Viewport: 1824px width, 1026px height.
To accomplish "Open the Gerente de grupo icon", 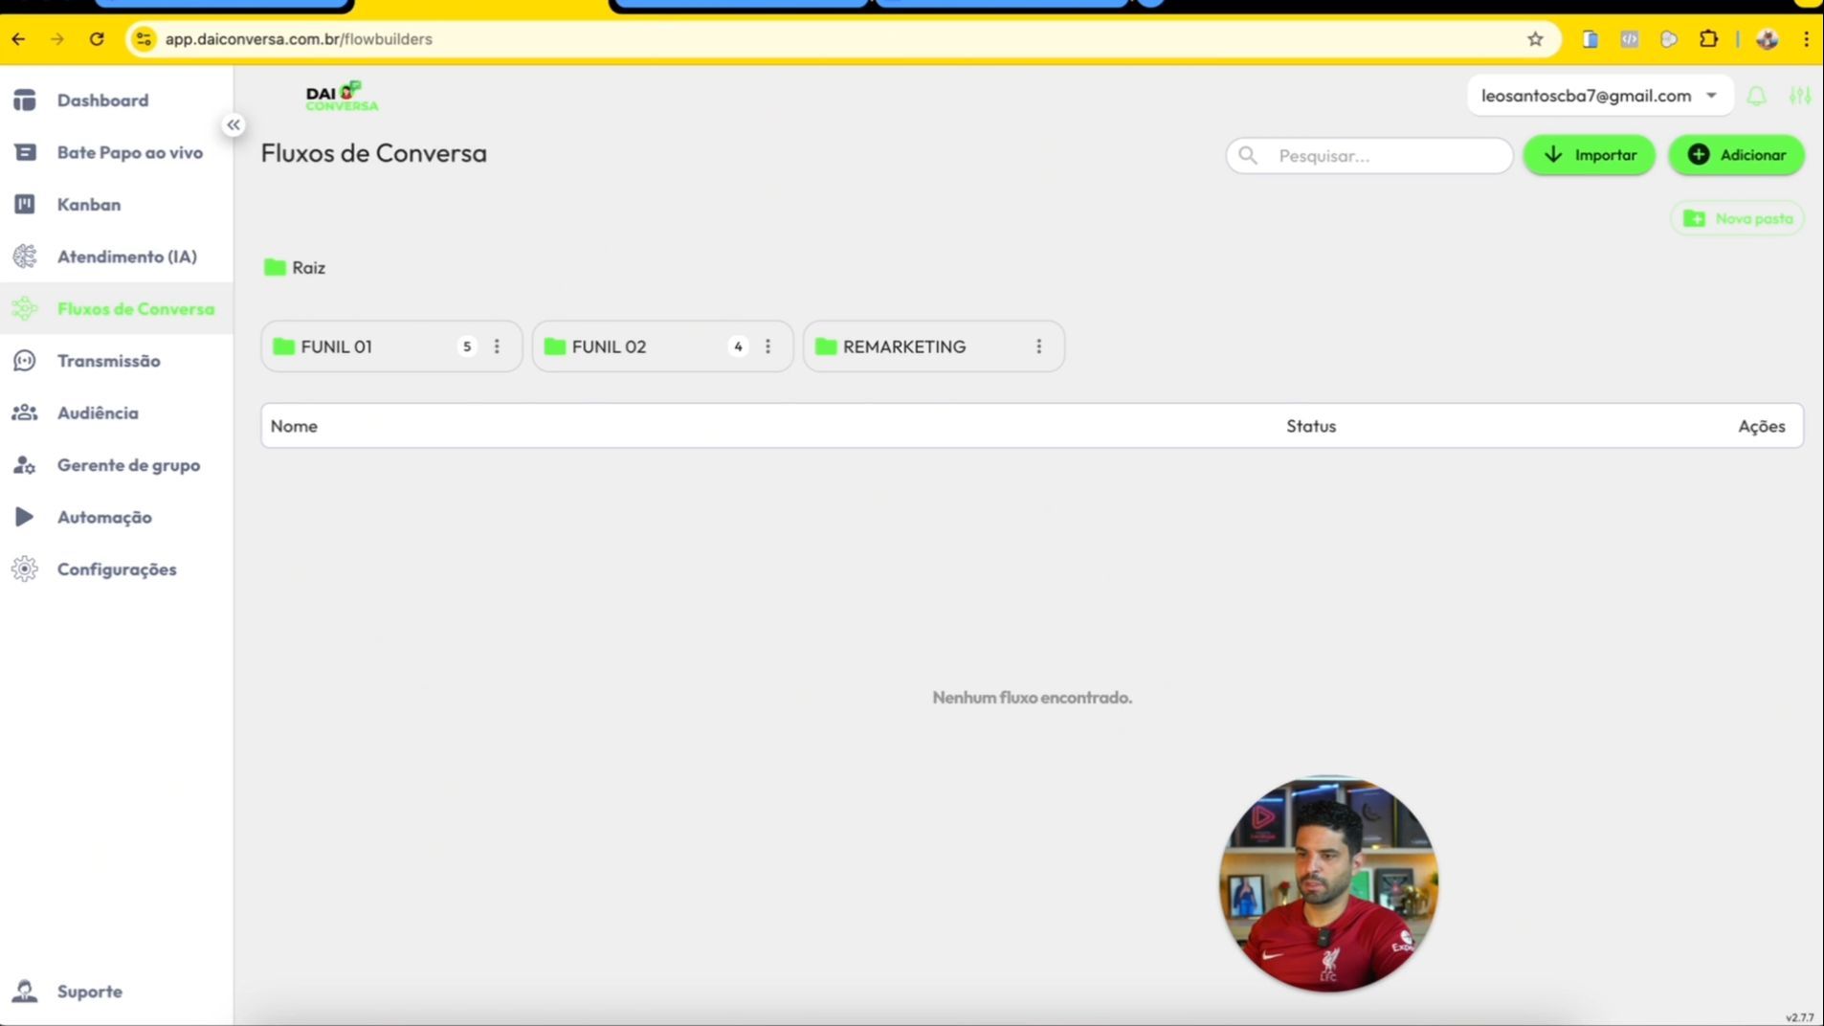I will tap(25, 465).
